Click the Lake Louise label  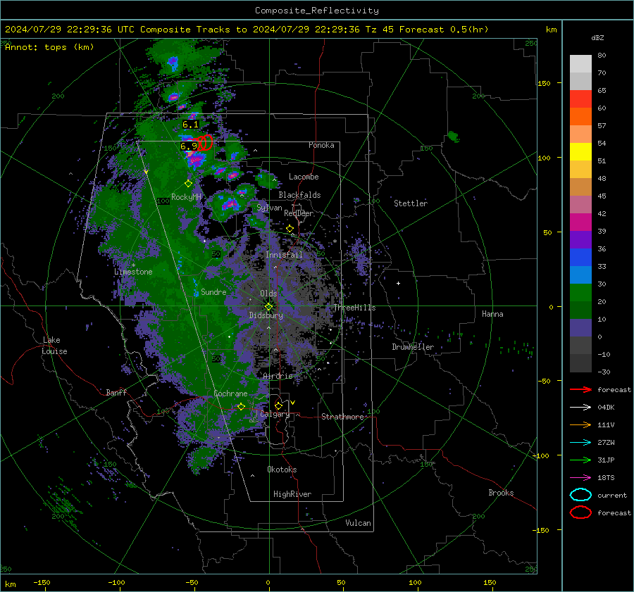point(55,346)
